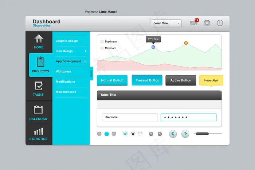
Task: Click the dark Active Button
Action: point(181,80)
